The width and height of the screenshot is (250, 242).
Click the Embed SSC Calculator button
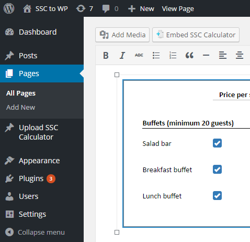coord(196,35)
